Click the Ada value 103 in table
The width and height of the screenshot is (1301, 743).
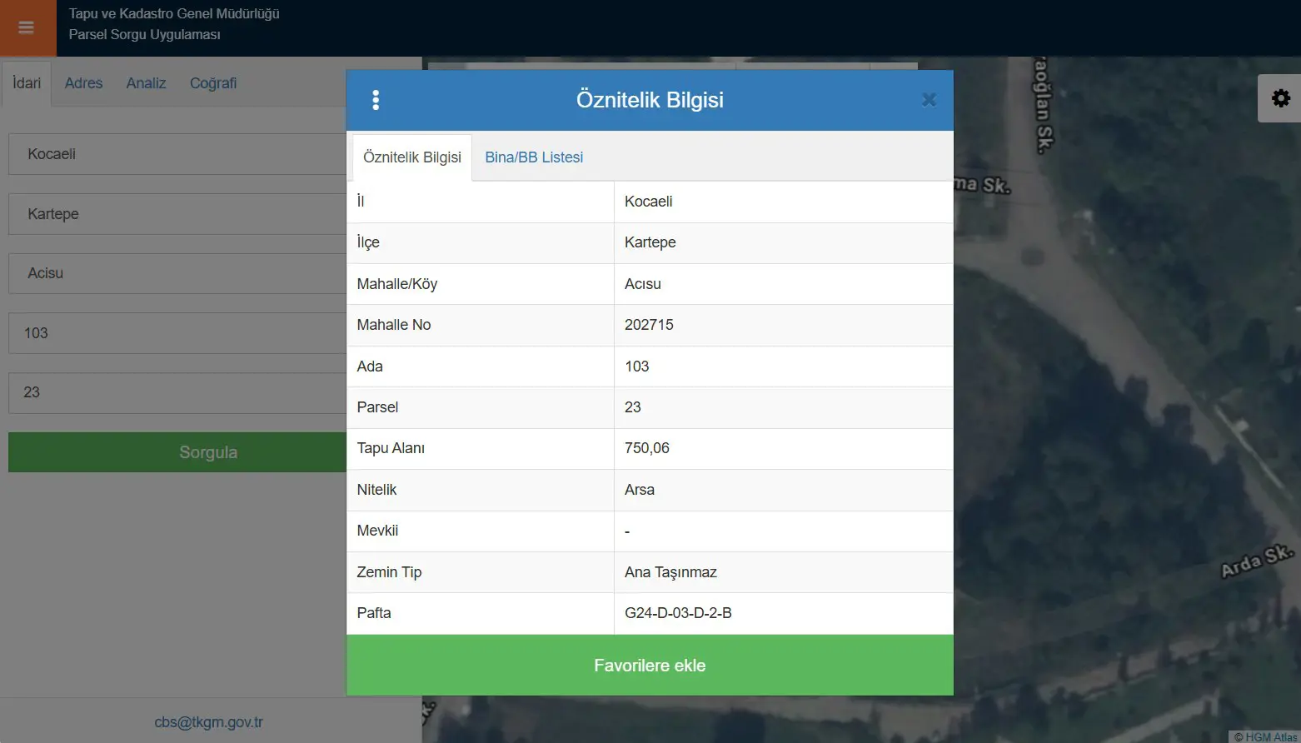(x=636, y=367)
